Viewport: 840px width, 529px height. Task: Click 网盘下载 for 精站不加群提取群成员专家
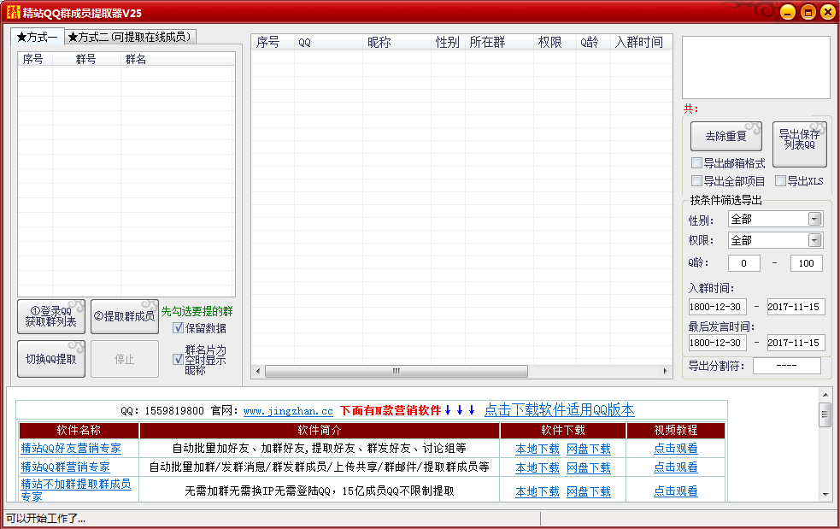click(x=589, y=491)
